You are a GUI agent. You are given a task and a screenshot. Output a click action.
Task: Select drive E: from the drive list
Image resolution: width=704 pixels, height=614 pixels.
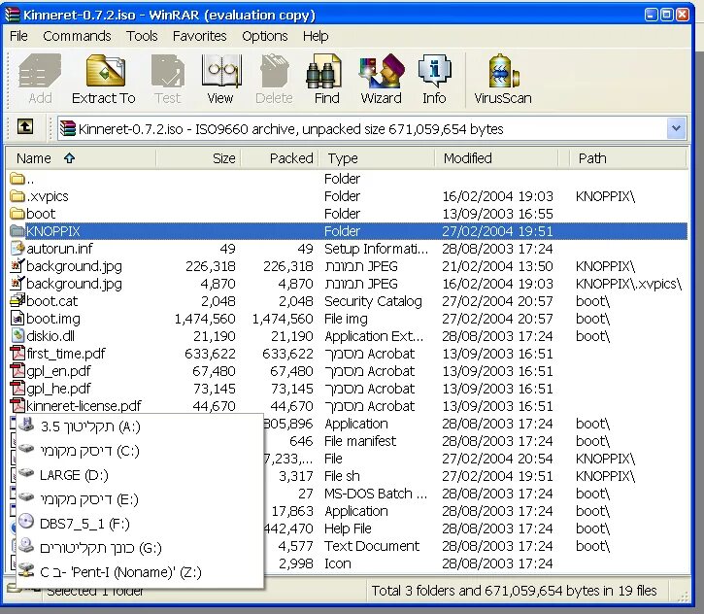pyautogui.click(x=140, y=499)
